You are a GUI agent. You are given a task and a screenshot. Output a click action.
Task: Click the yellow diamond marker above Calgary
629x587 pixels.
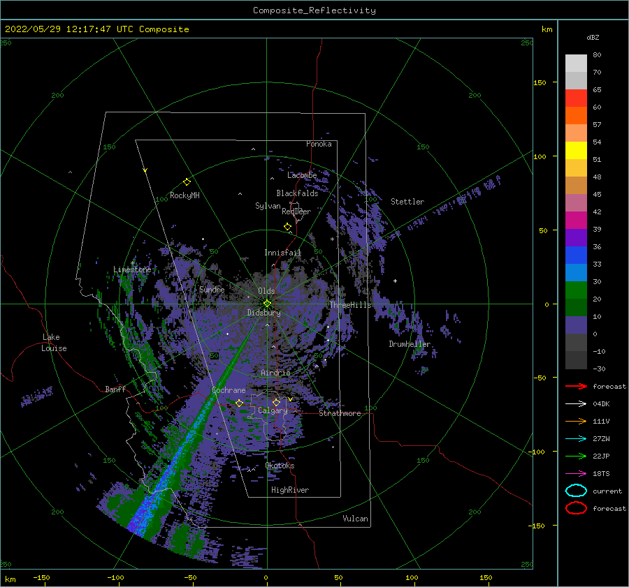(276, 402)
